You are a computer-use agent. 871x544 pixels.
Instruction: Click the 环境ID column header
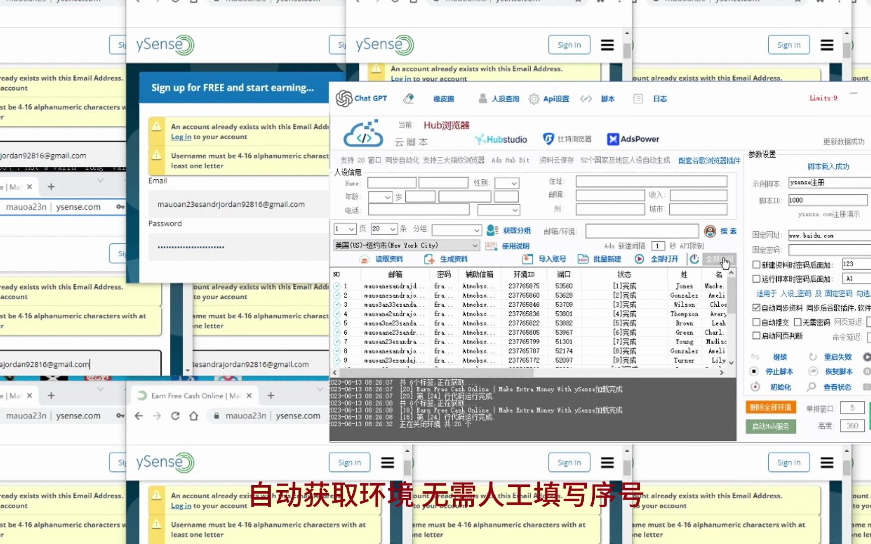(x=524, y=275)
